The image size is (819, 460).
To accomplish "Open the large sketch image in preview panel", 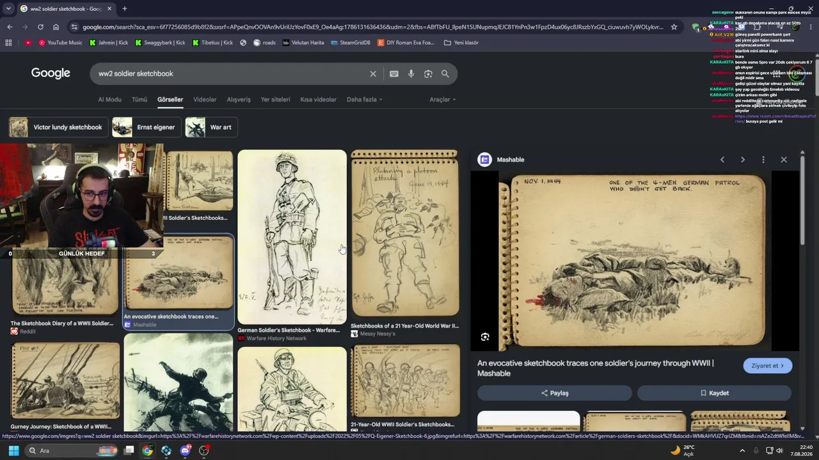I will [635, 261].
